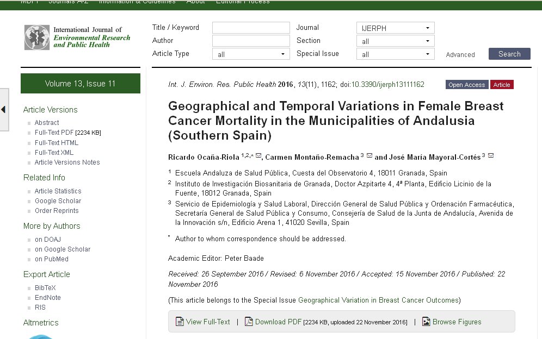The image size is (542, 339).
Task: Open Full-Text HTML article version
Action: [57, 143]
